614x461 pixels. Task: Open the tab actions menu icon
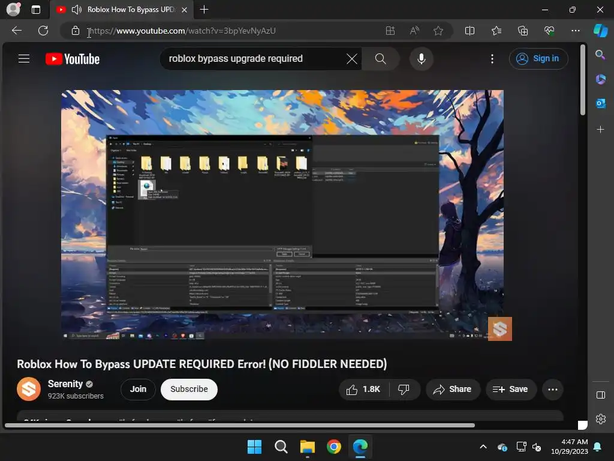[x=35, y=10]
